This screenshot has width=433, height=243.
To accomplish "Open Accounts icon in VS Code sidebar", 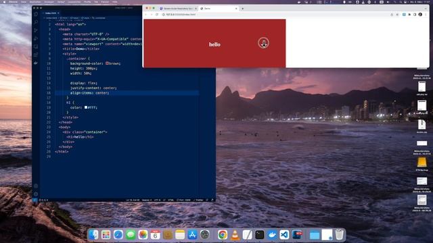I will pyautogui.click(x=36, y=186).
